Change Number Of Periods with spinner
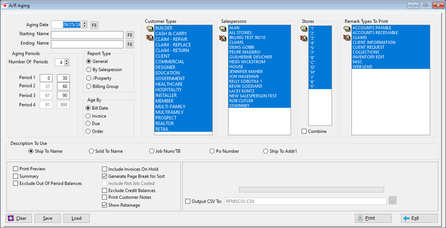The height and width of the screenshot is (228, 446). click(66, 62)
